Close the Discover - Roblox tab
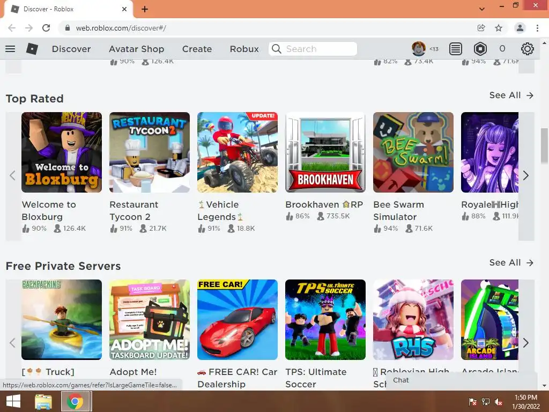The width and height of the screenshot is (549, 412). point(124,9)
